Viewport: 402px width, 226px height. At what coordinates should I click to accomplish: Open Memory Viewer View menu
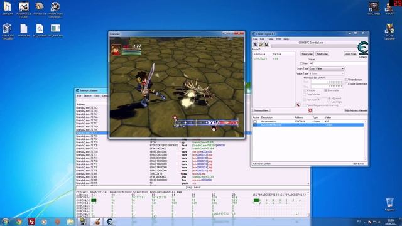[x=97, y=96]
